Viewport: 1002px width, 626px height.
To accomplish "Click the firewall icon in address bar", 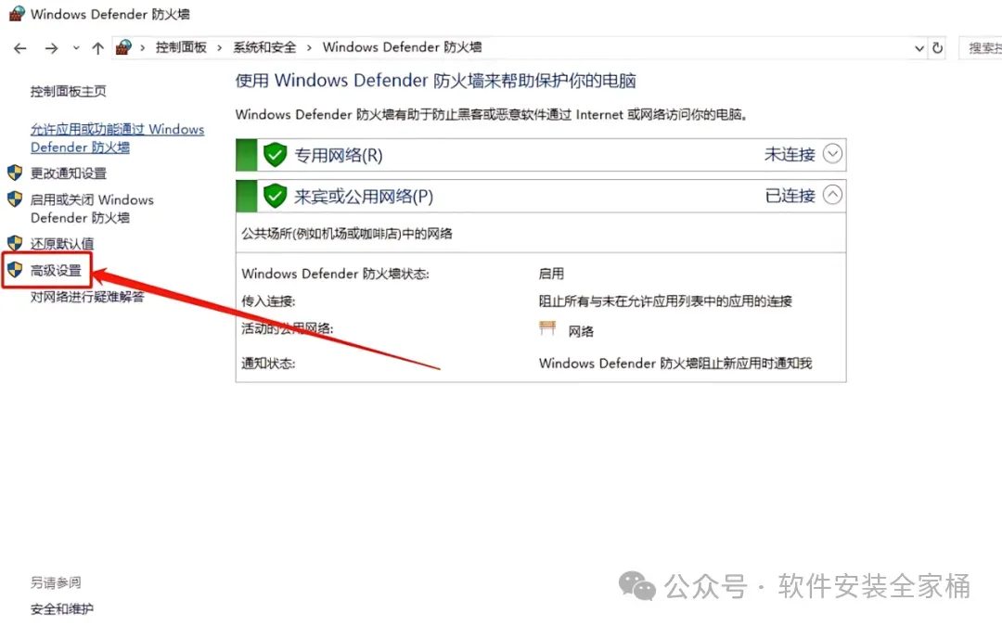I will pyautogui.click(x=123, y=47).
